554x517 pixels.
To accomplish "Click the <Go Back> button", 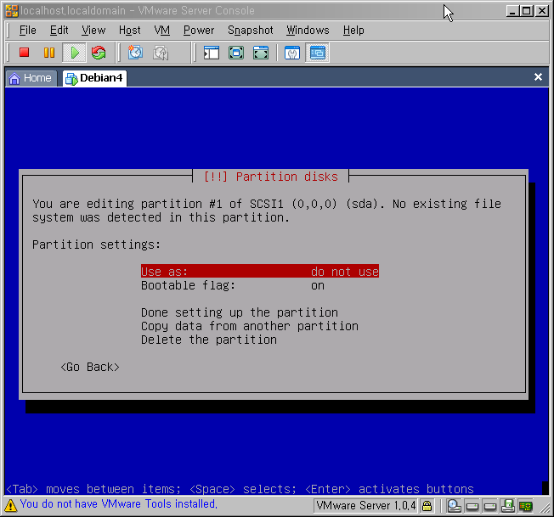I will click(x=90, y=367).
